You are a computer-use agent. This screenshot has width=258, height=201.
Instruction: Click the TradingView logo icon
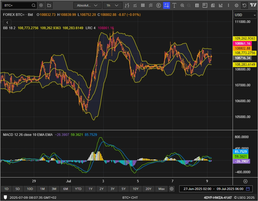pos(253,5)
